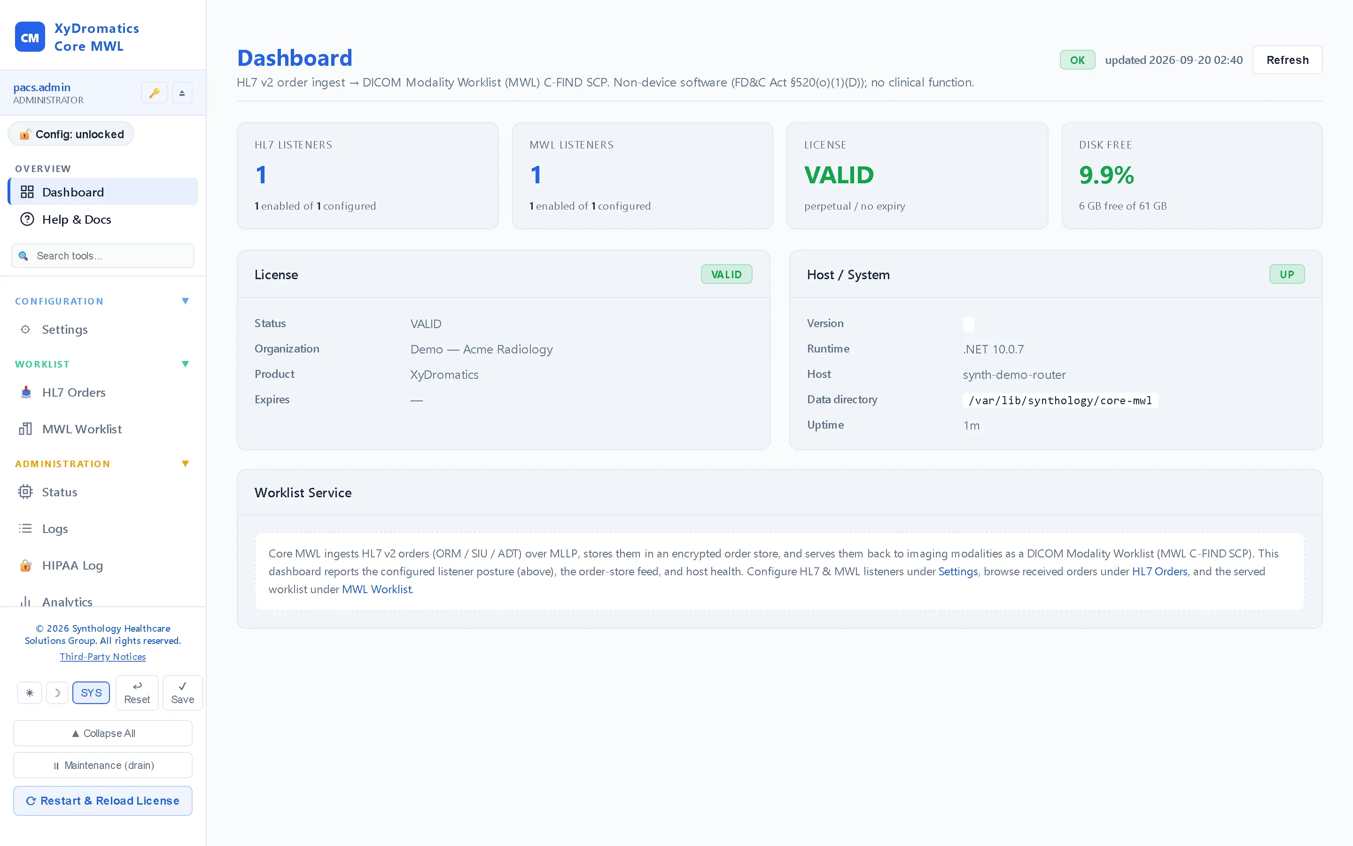This screenshot has height=846, width=1353.
Task: Switch to light theme sun icon
Action: pyautogui.click(x=30, y=693)
